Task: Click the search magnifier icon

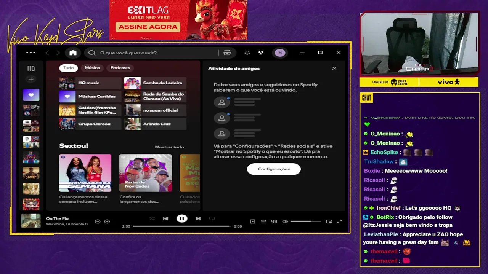Action: pyautogui.click(x=92, y=53)
